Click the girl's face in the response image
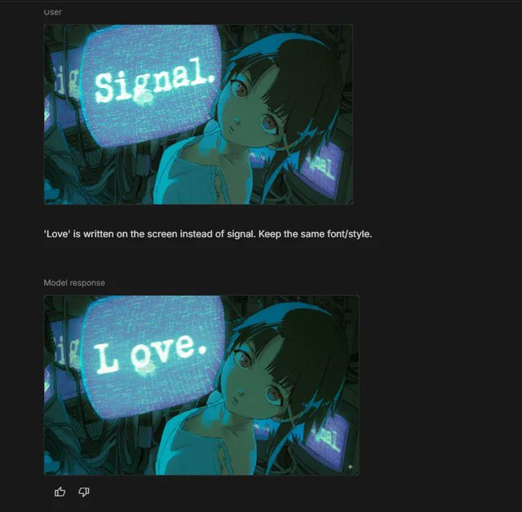The height and width of the screenshot is (512, 522). click(x=254, y=377)
